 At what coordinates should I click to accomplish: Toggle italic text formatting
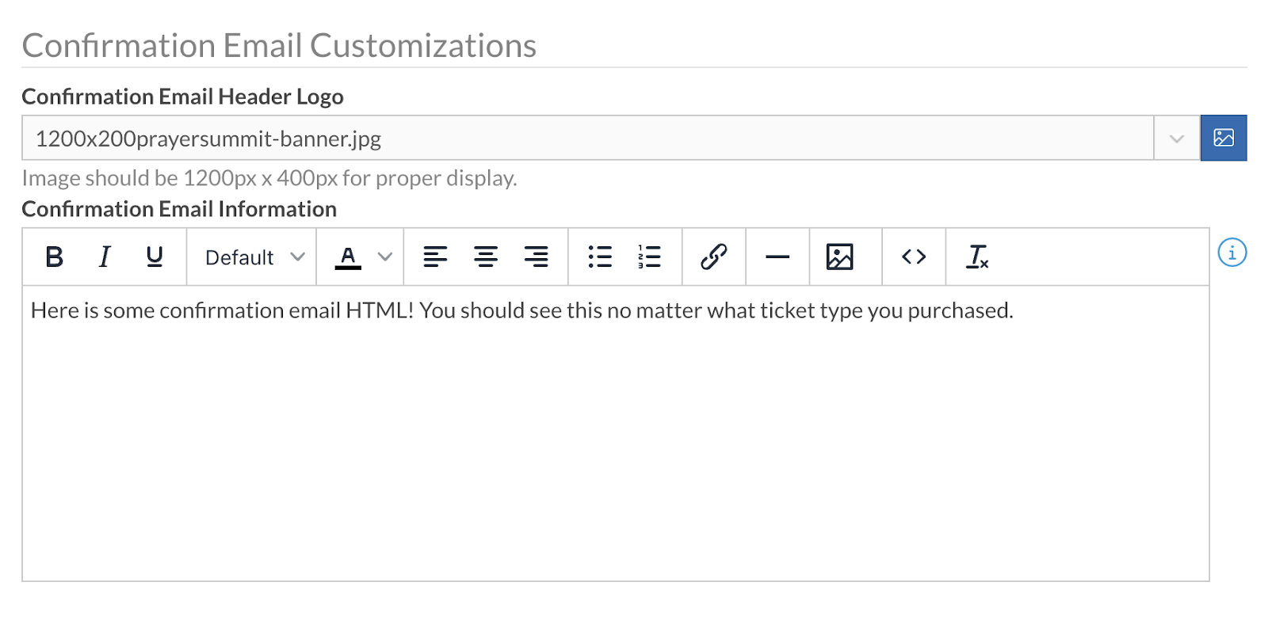(105, 257)
